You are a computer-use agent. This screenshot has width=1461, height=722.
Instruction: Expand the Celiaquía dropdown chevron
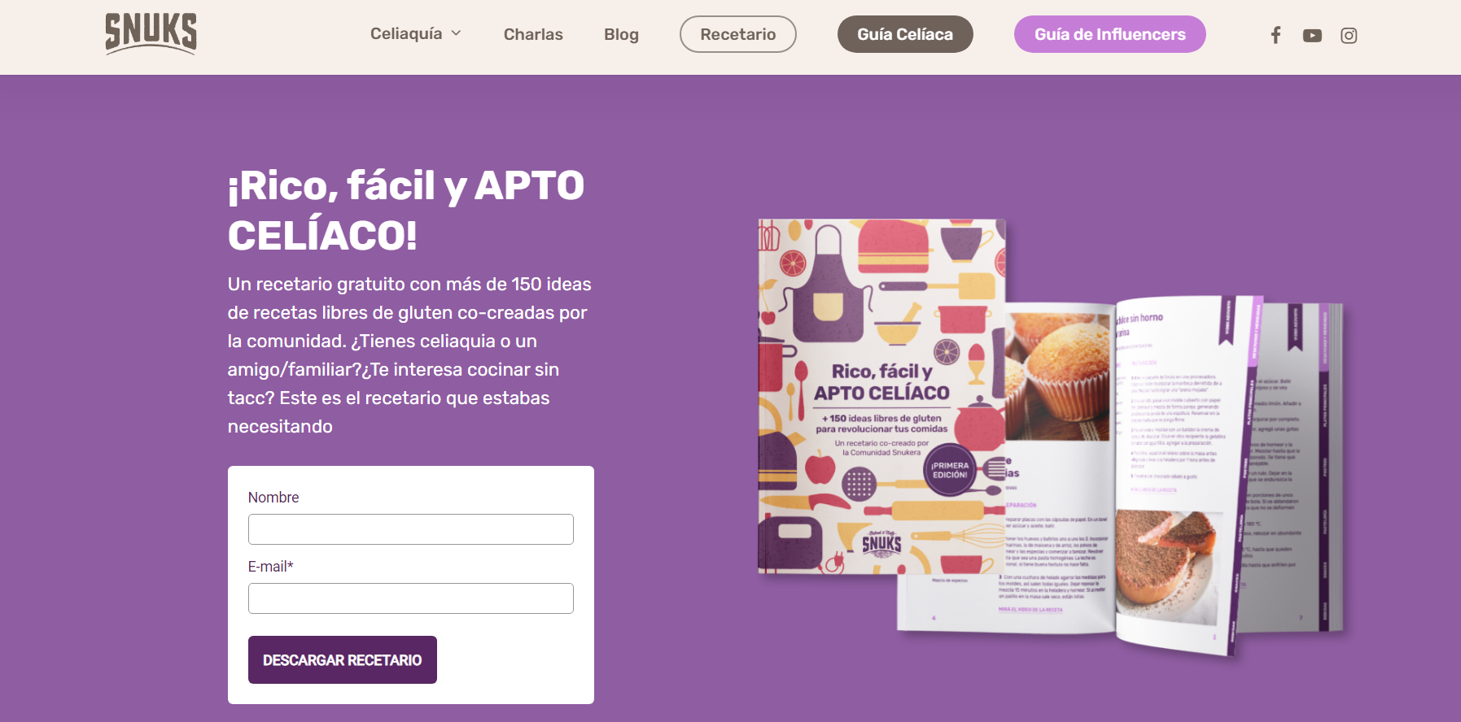[x=456, y=33]
